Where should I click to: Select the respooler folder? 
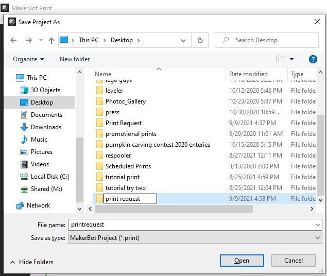click(x=118, y=156)
